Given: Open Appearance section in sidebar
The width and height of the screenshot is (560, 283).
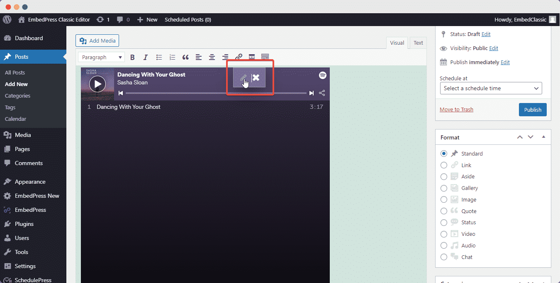Looking at the screenshot, I should click(x=33, y=182).
